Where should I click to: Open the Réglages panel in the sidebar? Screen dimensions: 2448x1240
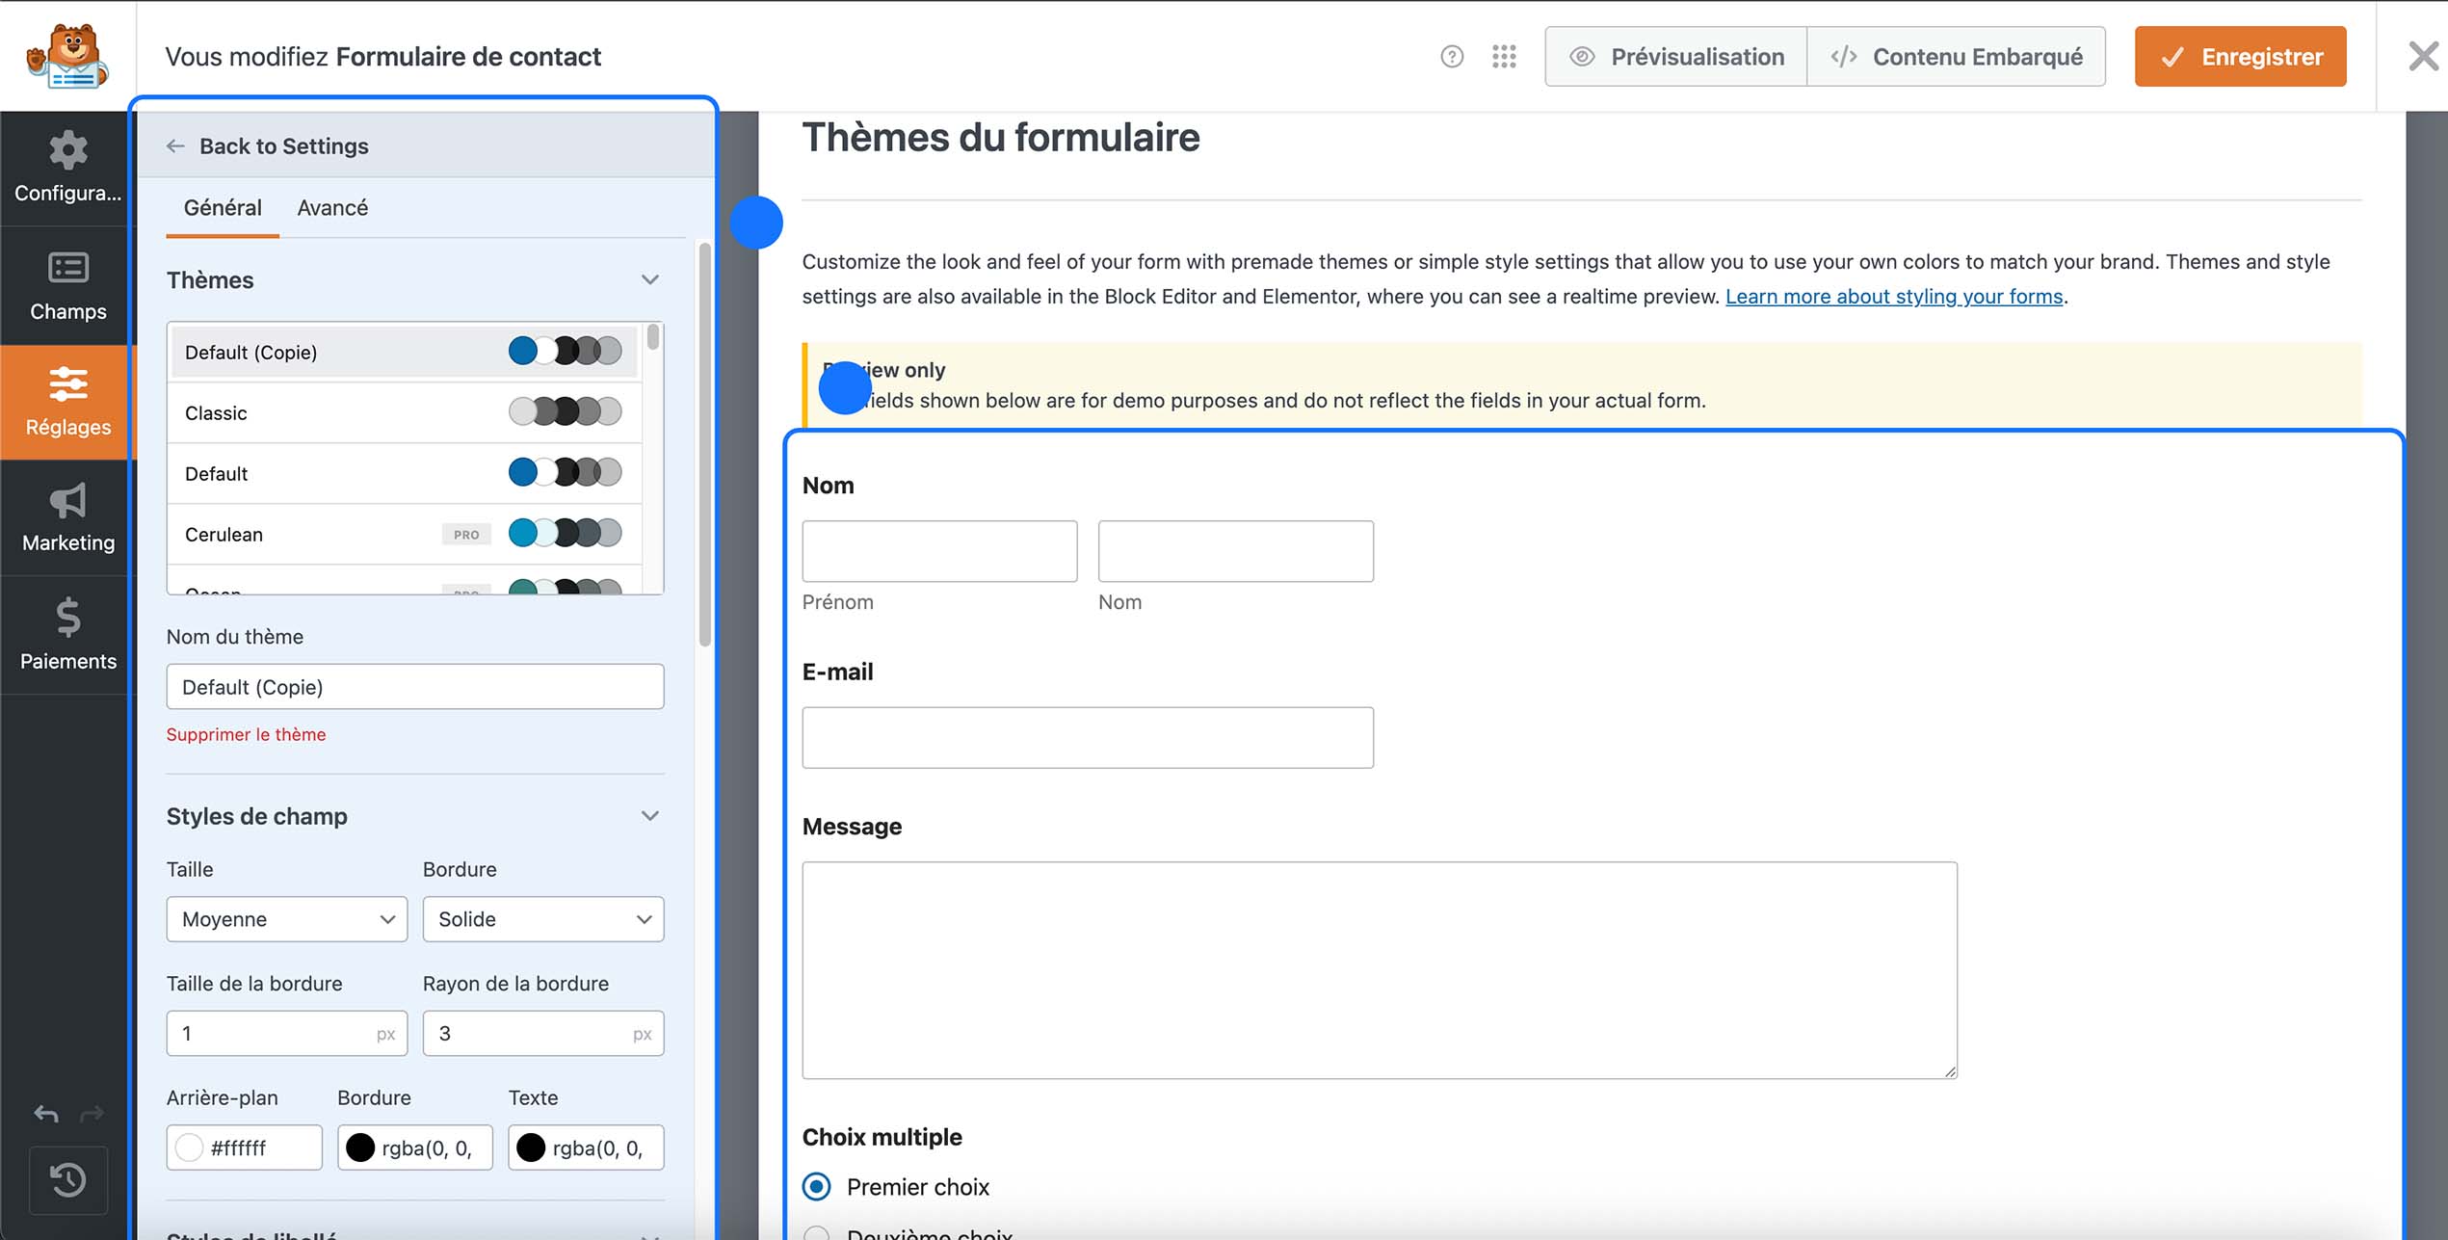point(66,403)
